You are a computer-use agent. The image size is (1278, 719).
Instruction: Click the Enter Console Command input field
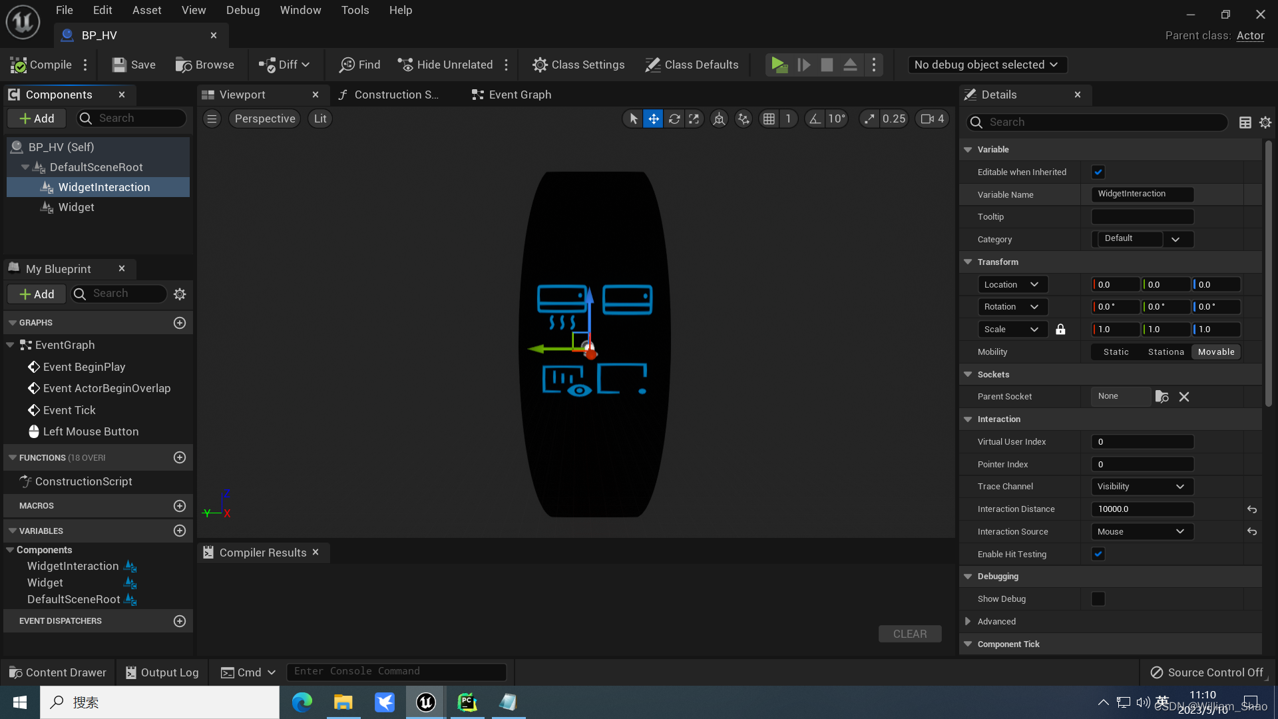pos(397,671)
